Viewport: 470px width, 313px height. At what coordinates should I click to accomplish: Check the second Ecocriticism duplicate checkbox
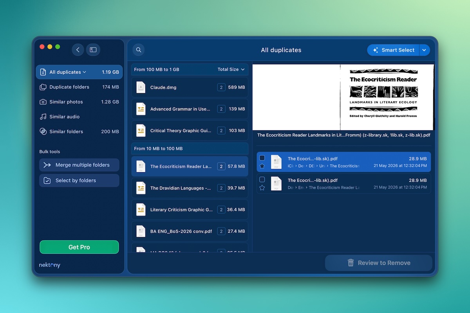coord(262,180)
